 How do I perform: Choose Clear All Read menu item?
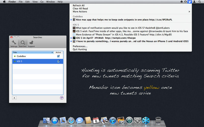point(131,9)
